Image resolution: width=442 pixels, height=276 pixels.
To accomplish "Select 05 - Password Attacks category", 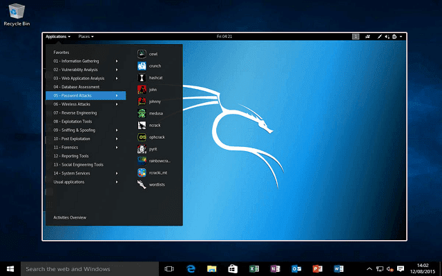I will pyautogui.click(x=86, y=95).
